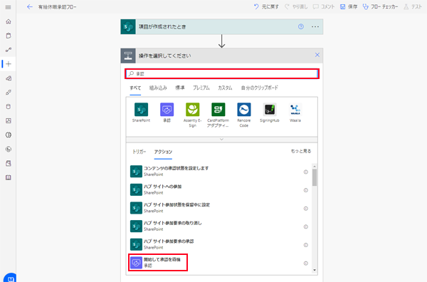Show info for ハブ サイト参加要求の承認
427x282 pixels.
pyautogui.click(x=306, y=245)
